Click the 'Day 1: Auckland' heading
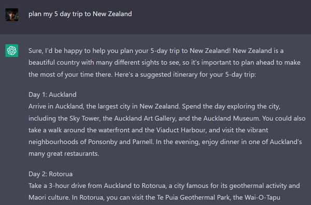 52,94
